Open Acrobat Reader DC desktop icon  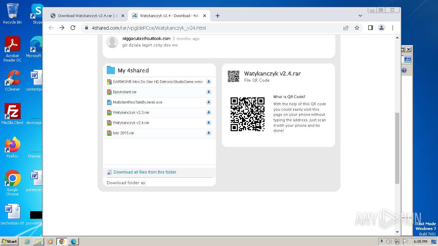click(12, 49)
